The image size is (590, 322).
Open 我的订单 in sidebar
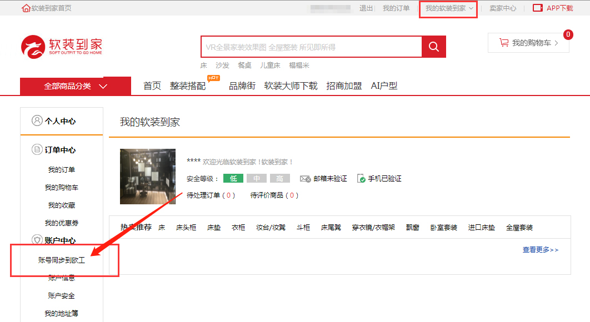[x=61, y=170]
